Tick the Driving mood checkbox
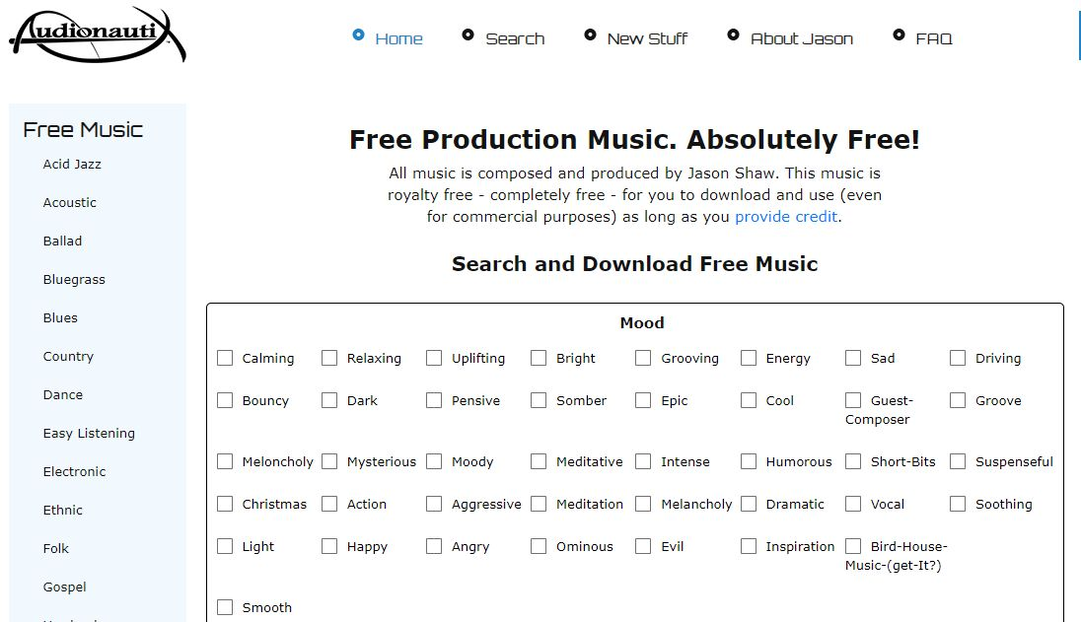 [958, 358]
